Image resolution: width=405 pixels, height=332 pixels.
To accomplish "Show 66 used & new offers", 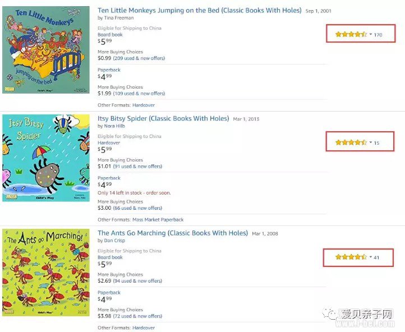I will coord(137,208).
